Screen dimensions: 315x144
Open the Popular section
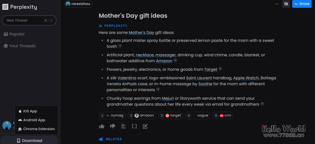click(17, 34)
